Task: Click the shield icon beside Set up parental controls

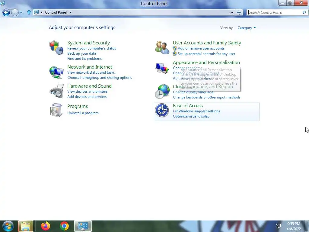Action: click(175, 54)
